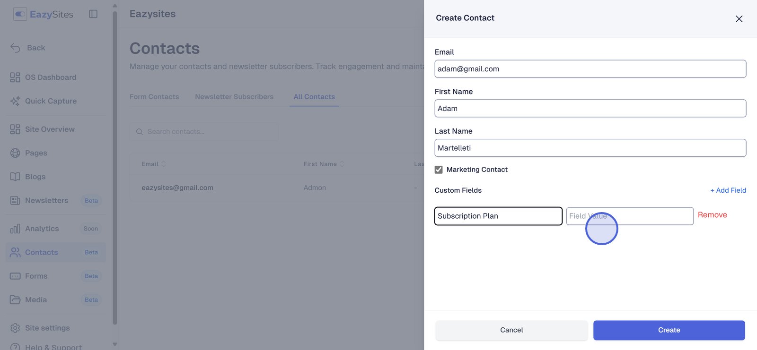Switch to the Form Contacts tab
This screenshot has width=757, height=350.
(154, 97)
